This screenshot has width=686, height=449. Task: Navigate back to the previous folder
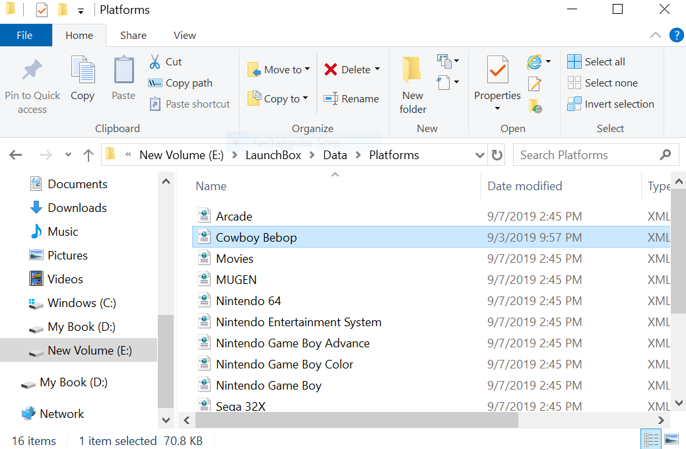click(x=16, y=155)
